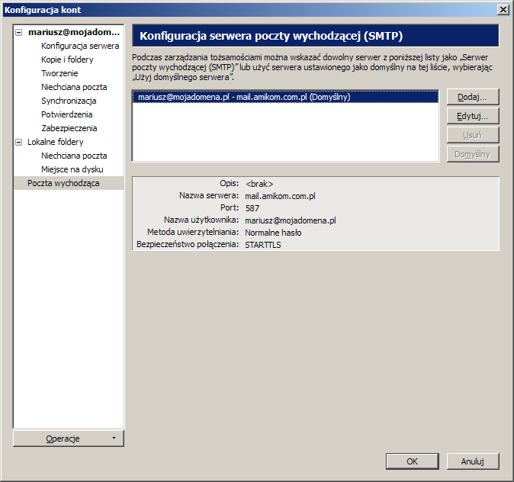Screen dimensions: 514x482
Task: Open Zabezpieczenia settings page
Action: click(69, 128)
